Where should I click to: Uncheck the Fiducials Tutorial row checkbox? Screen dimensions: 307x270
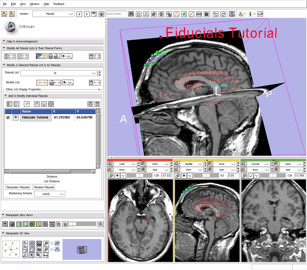[x=8, y=118]
